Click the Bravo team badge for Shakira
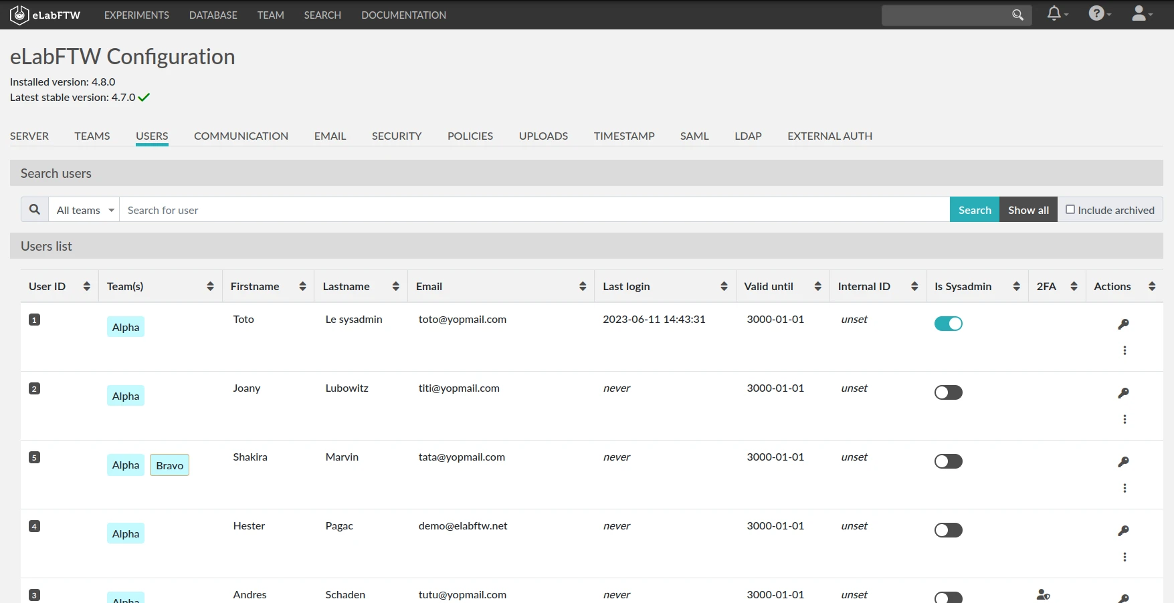This screenshot has height=603, width=1174. (170, 465)
